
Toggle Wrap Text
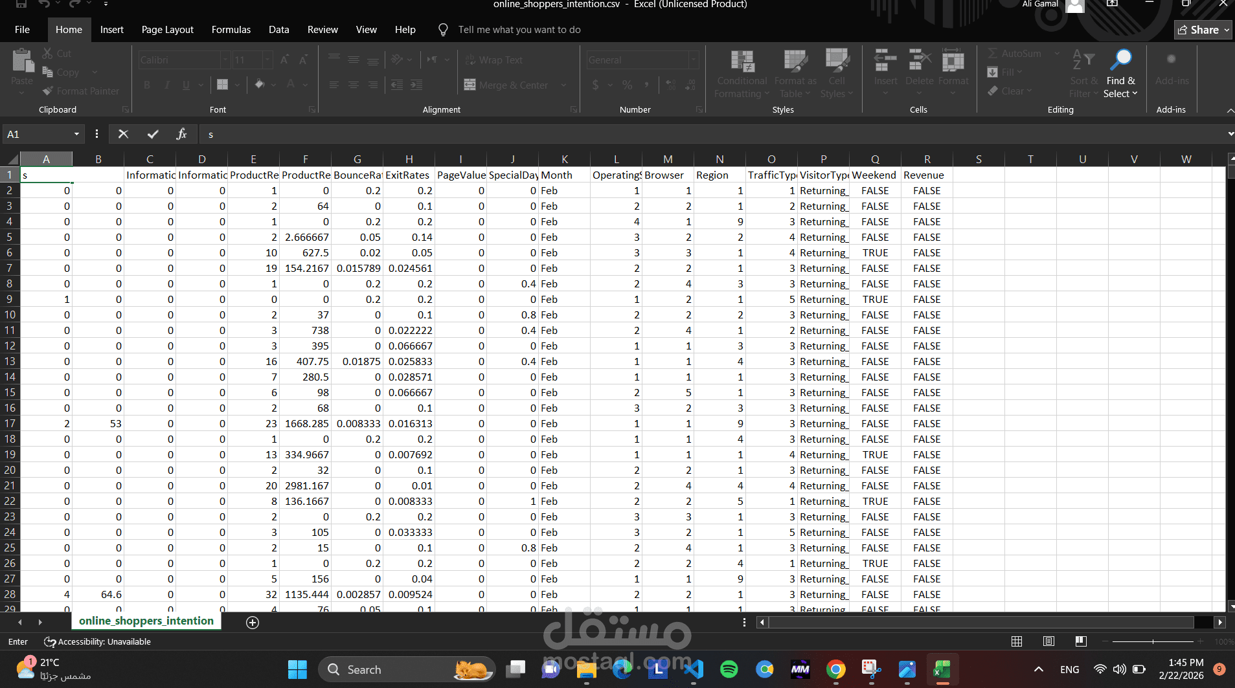(x=493, y=60)
